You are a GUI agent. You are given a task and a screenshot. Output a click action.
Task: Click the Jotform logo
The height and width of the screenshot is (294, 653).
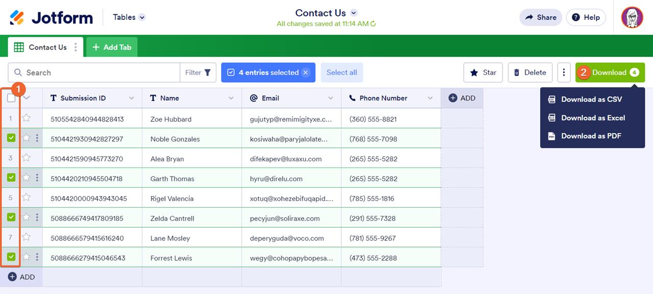click(52, 17)
